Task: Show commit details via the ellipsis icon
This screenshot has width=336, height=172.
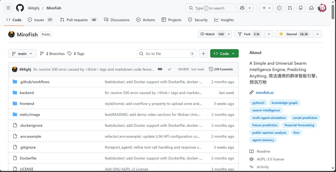Action: pyautogui.click(x=160, y=69)
